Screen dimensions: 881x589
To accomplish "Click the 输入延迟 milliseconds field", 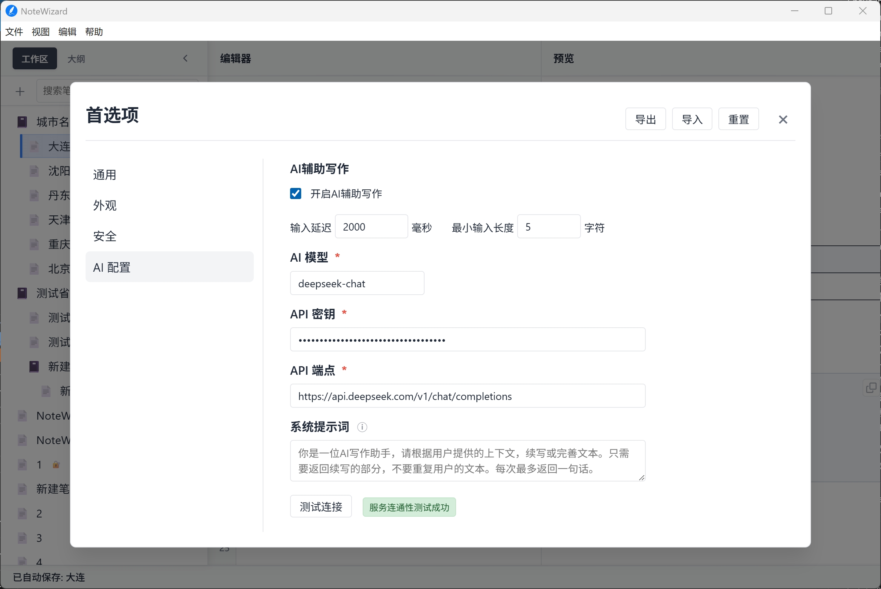I will [371, 226].
